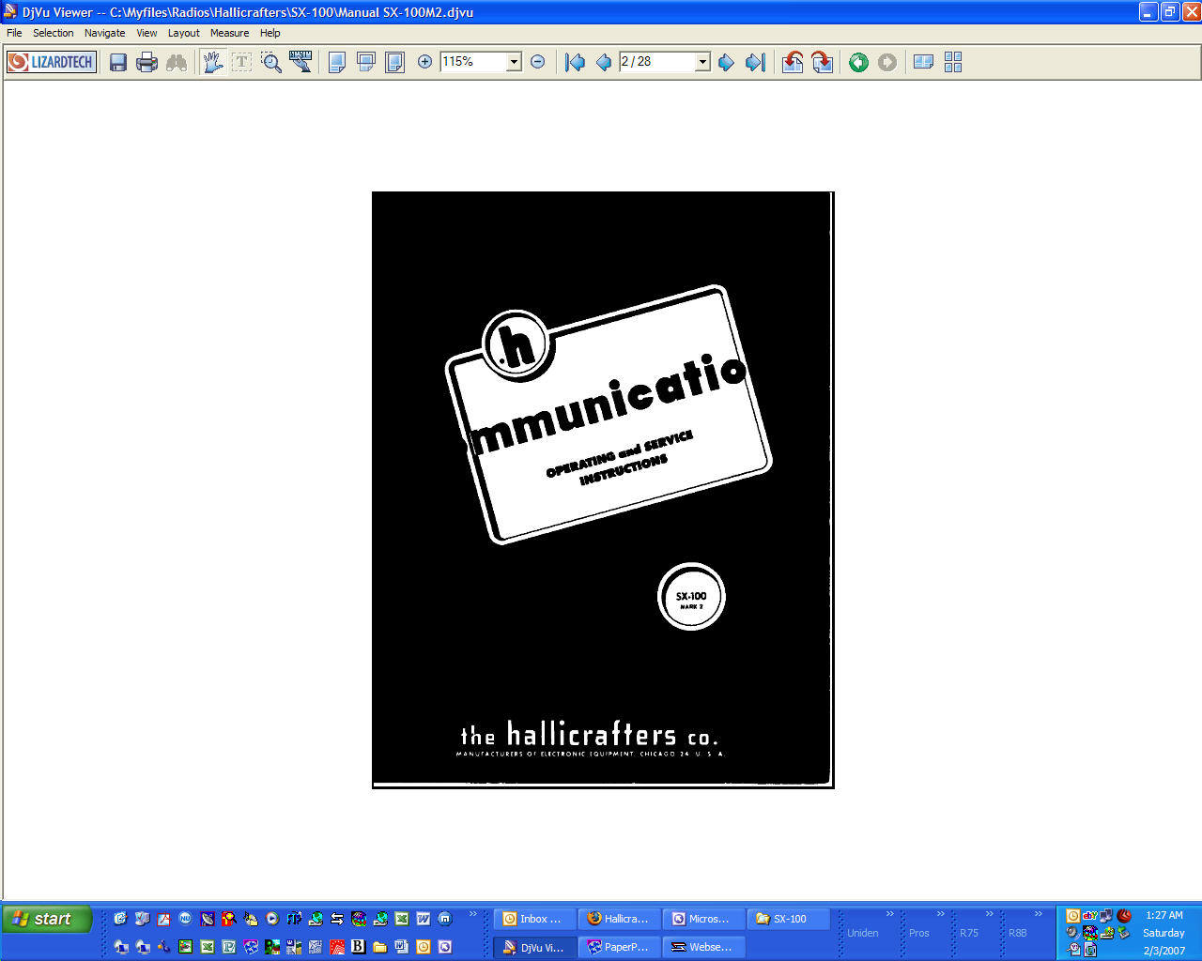
Task: Switch to the Hallicra... Firefox taskbar button
Action: (x=618, y=919)
